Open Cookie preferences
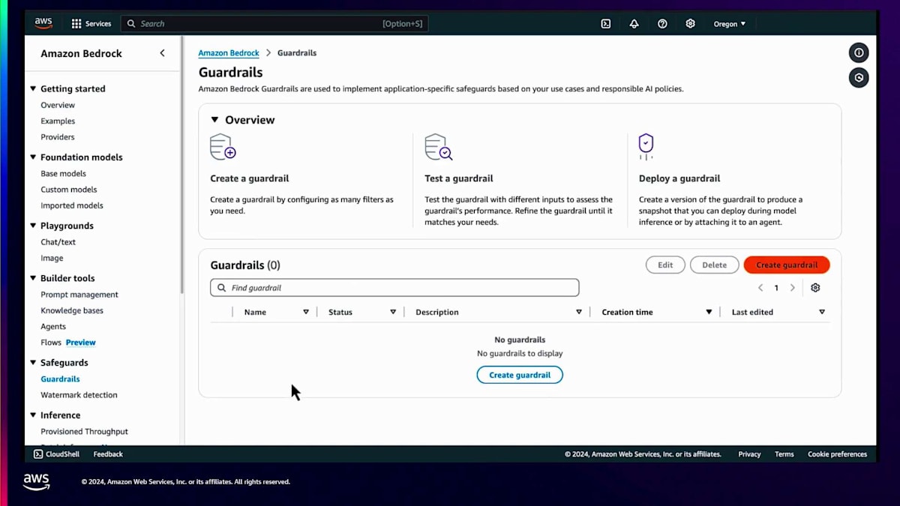 837,454
